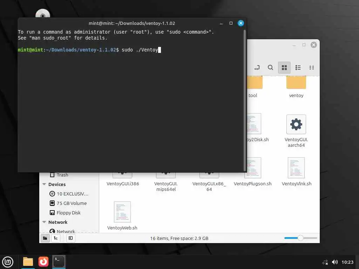Viewport: 359px width, 269px height.
Task: Launch Firefox from the taskbar
Action: pyautogui.click(x=43, y=262)
